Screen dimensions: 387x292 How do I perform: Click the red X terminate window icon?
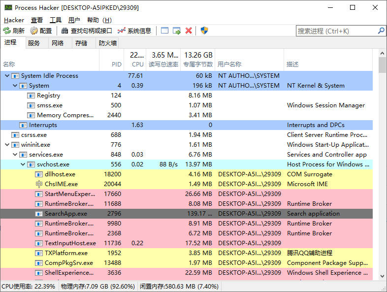(x=189, y=31)
